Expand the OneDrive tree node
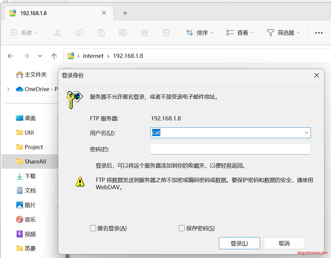Viewport: 331px width, 258px height. coord(8,89)
